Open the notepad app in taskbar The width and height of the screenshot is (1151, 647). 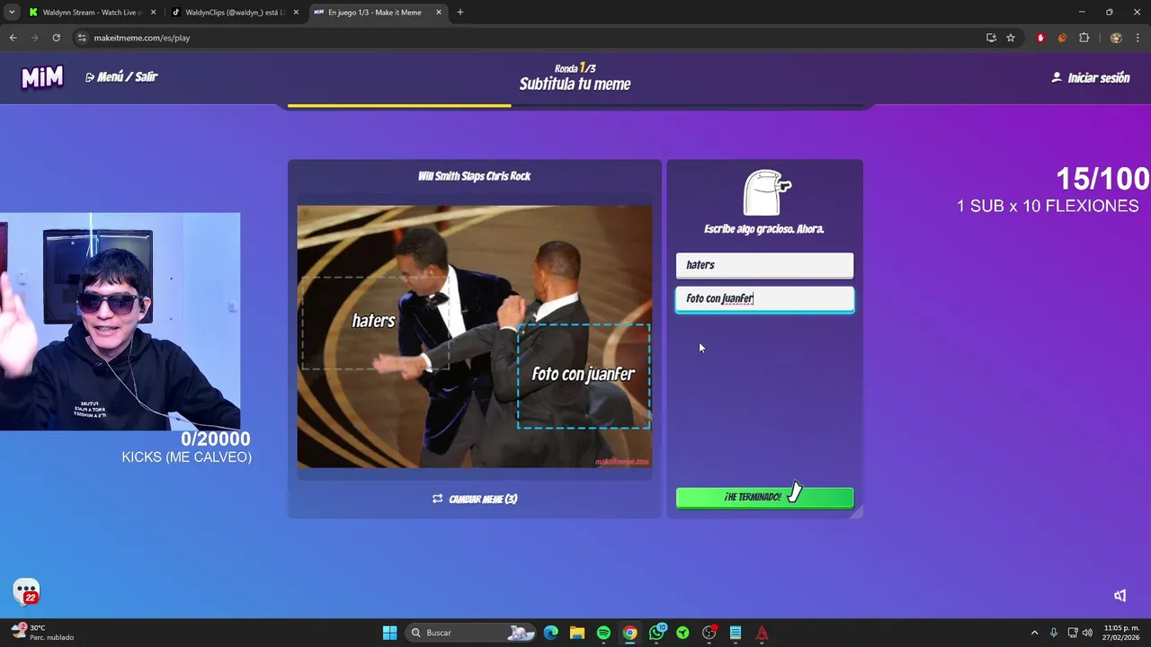click(736, 633)
